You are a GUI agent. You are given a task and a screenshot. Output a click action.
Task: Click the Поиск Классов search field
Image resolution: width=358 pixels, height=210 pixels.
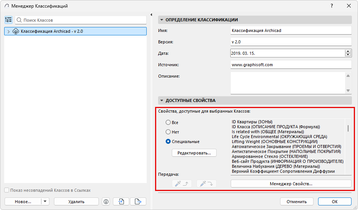(x=81, y=20)
